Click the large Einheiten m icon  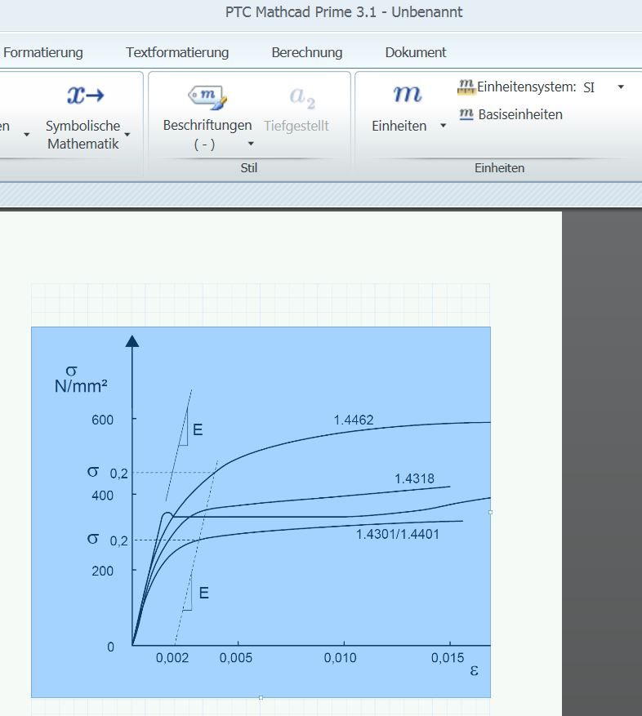408,95
